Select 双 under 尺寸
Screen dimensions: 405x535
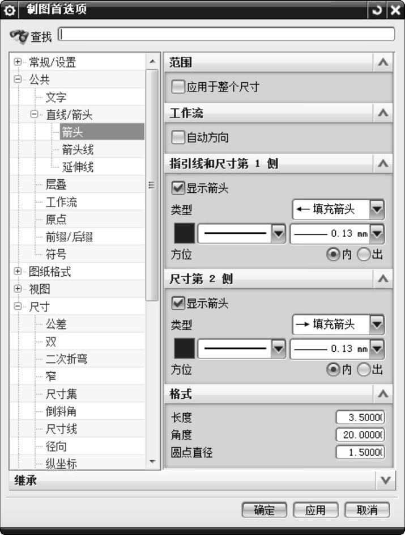[x=51, y=342]
